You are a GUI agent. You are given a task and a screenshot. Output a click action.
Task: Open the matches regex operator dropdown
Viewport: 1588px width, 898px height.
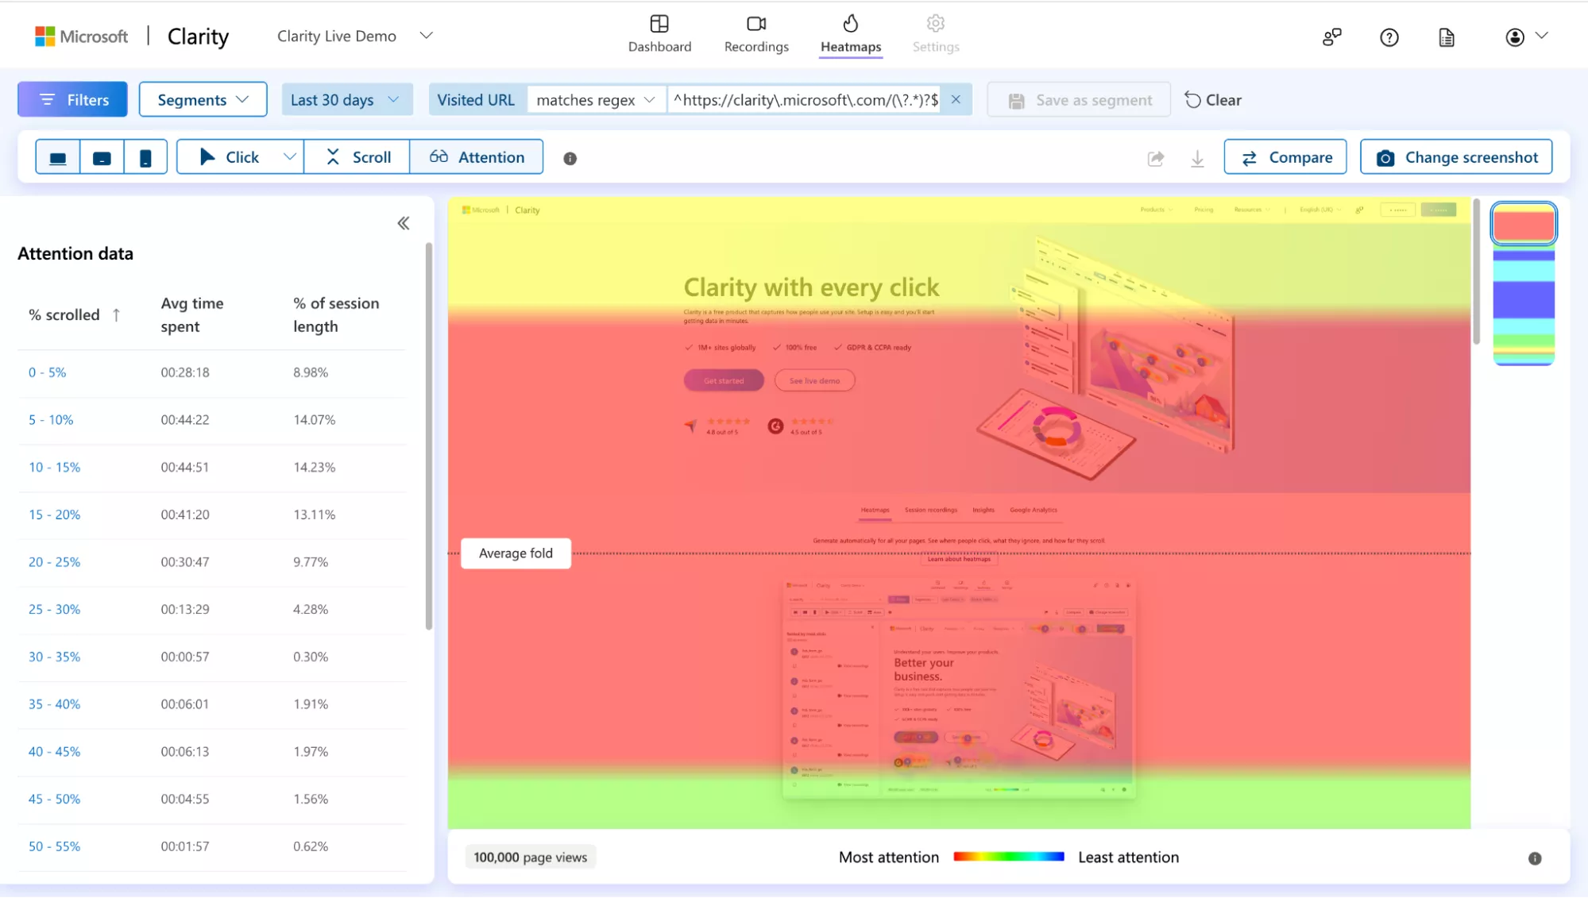[596, 100]
